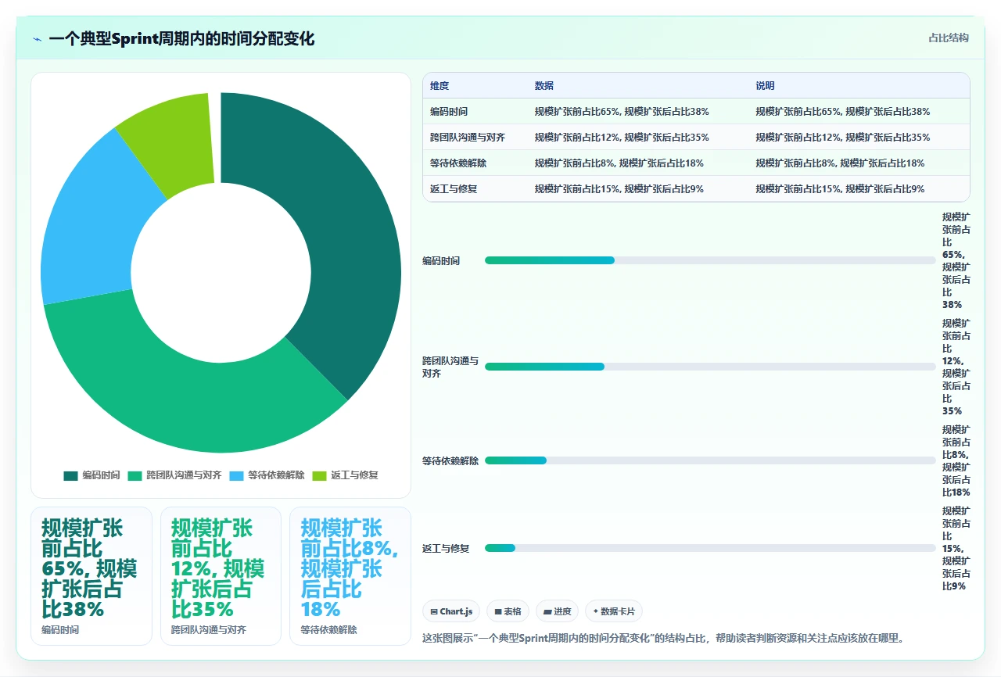Click the 返工与修复 legend label

tap(354, 475)
